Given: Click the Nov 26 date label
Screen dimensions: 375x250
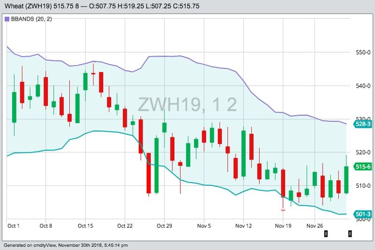Looking at the screenshot, I should click(315, 226).
